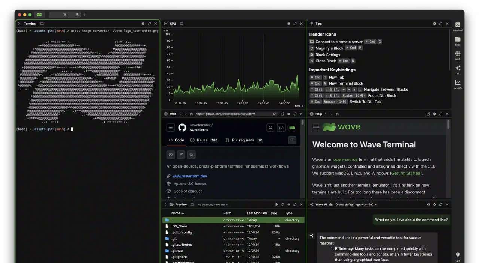Open the CPU block settings gear
Image resolution: width=479 pixels, height=263 pixels.
pyautogui.click(x=289, y=23)
